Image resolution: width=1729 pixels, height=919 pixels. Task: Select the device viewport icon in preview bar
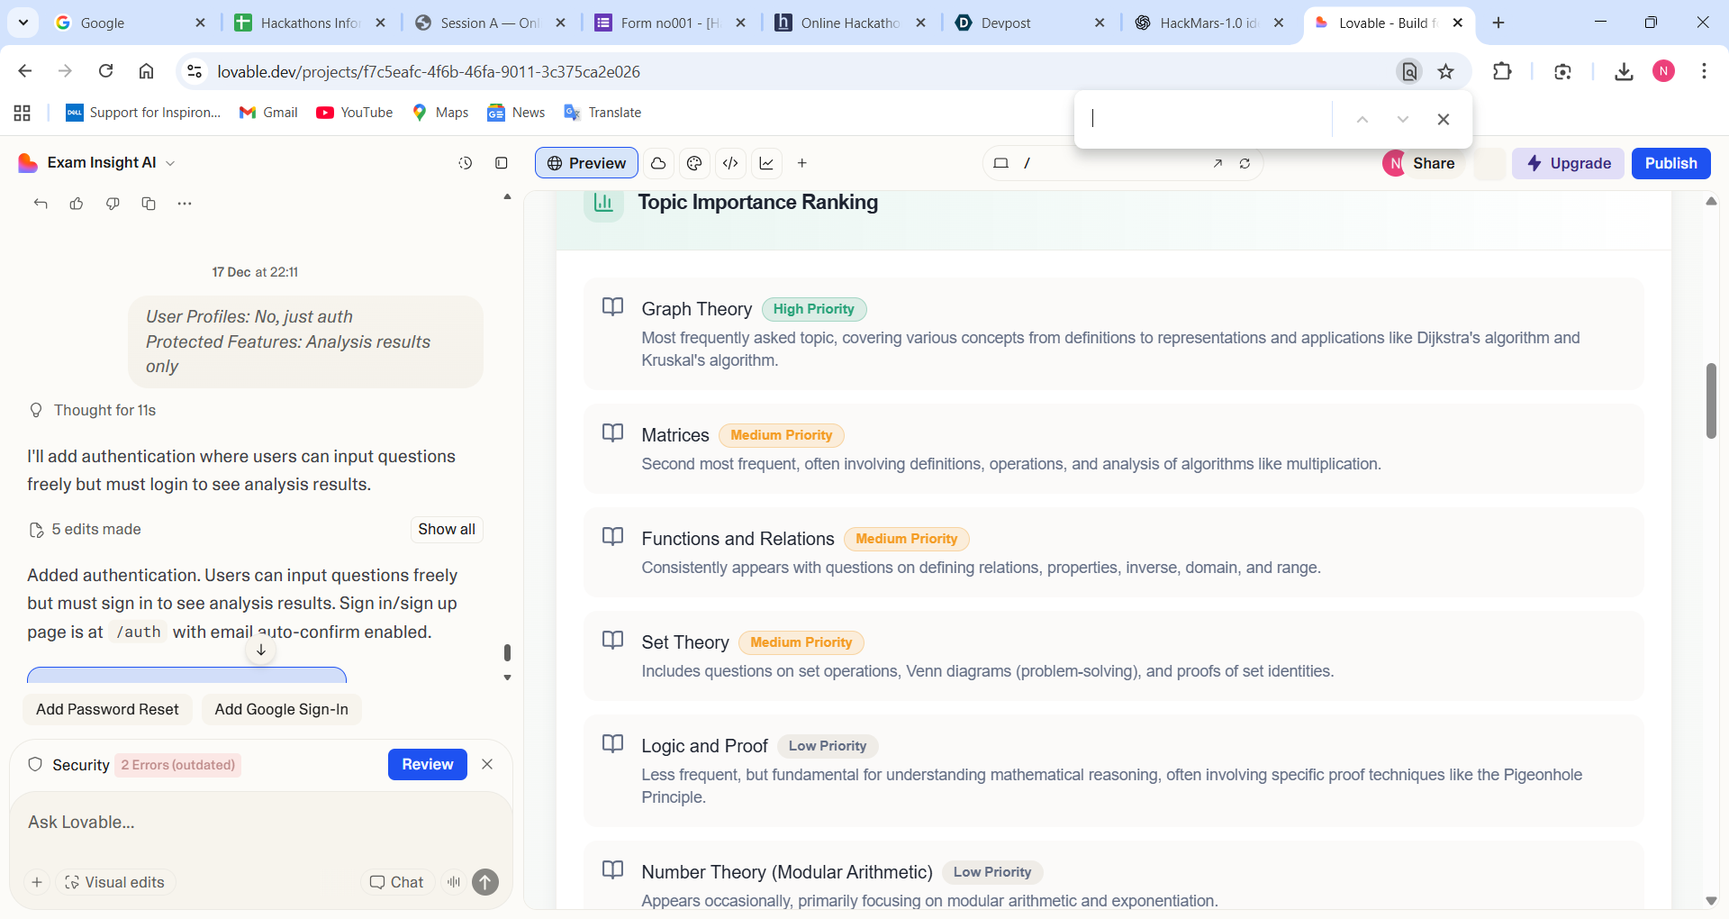(x=1000, y=163)
